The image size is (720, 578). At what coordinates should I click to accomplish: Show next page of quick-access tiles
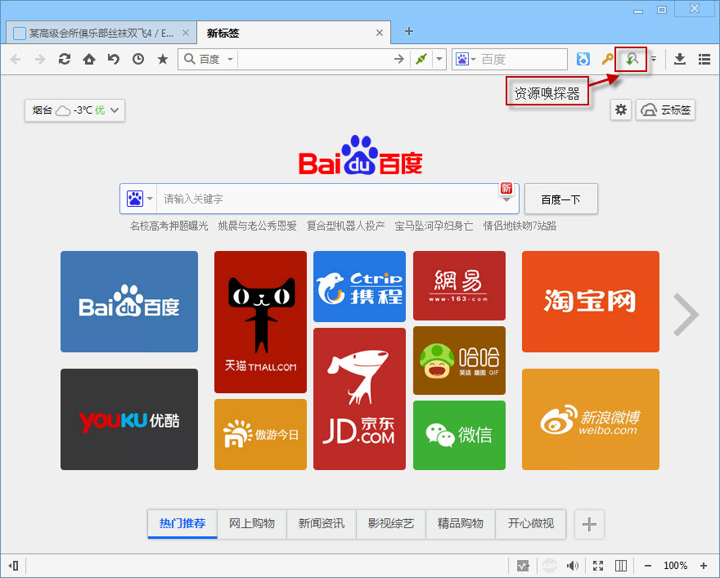pos(686,315)
